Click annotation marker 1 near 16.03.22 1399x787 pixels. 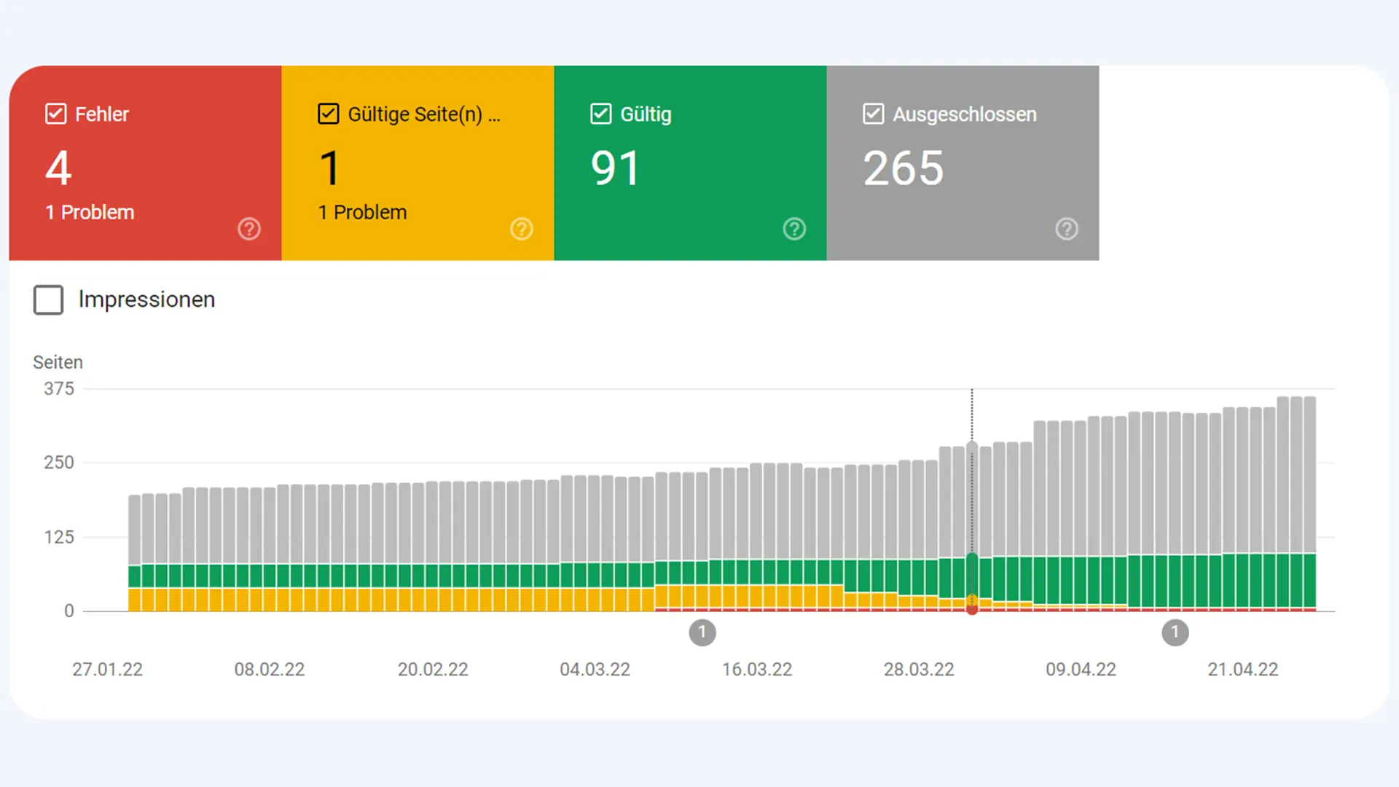702,633
